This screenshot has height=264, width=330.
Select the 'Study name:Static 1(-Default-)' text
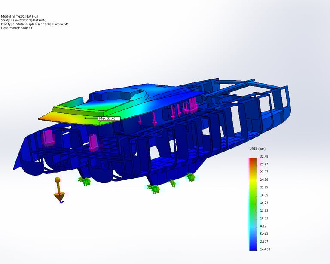pos(24,20)
